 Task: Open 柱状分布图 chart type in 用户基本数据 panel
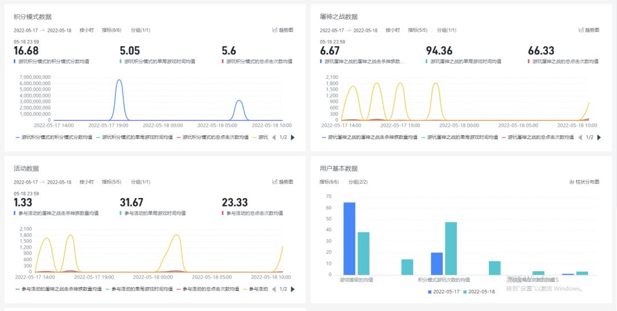584,182
